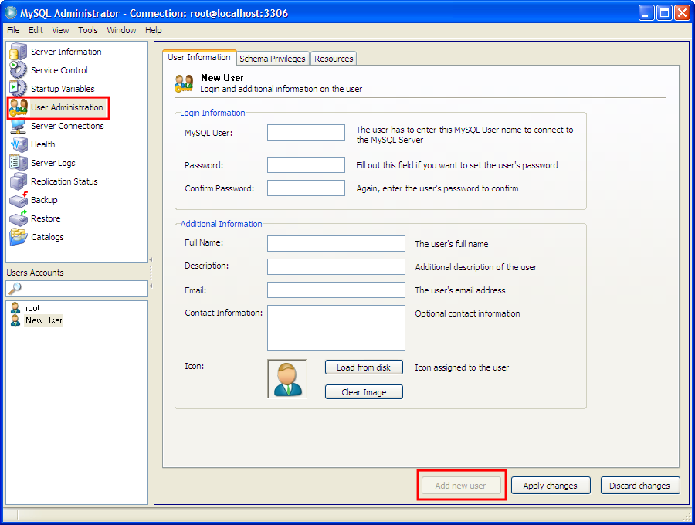Click the Restore drive icon
The image size is (695, 525).
tap(19, 218)
